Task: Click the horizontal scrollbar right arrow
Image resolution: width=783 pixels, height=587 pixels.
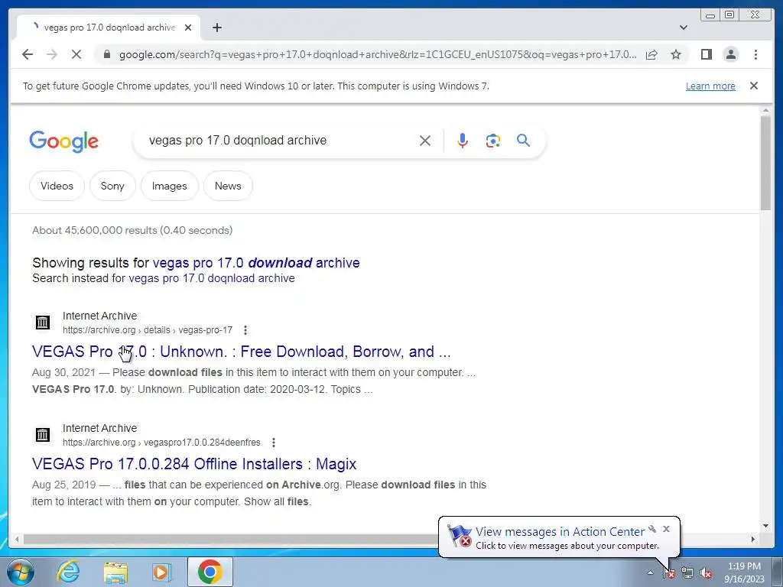Action: (x=753, y=539)
